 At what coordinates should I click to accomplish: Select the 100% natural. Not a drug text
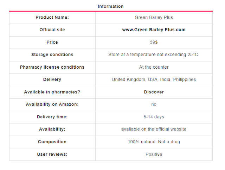[154, 142]
